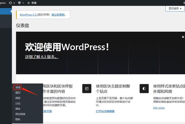Click the Edit styles link
Viewport: 185px width, 124px height.
(159, 108)
